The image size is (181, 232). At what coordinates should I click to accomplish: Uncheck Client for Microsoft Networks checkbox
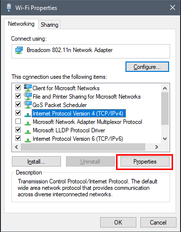18,87
